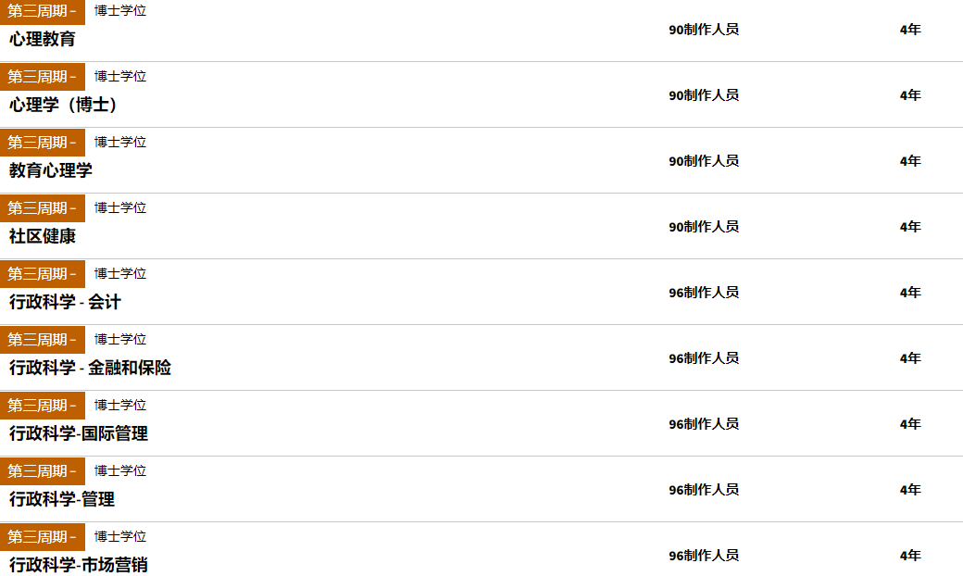
Task: Open the 心理学（博士）program link
Action: click(x=63, y=105)
